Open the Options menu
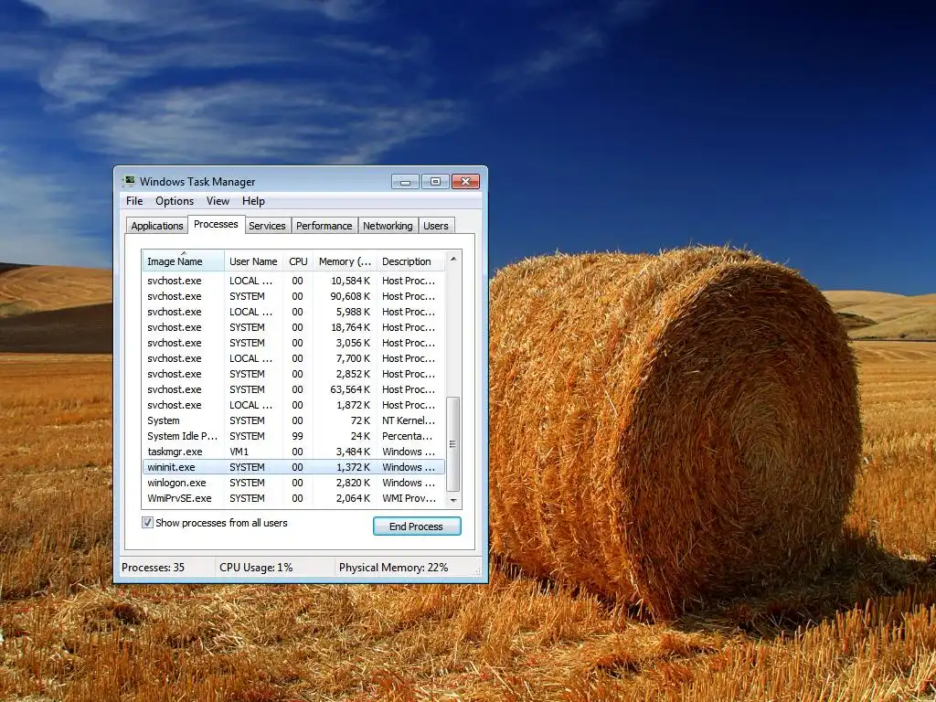This screenshot has width=936, height=702. 175,201
